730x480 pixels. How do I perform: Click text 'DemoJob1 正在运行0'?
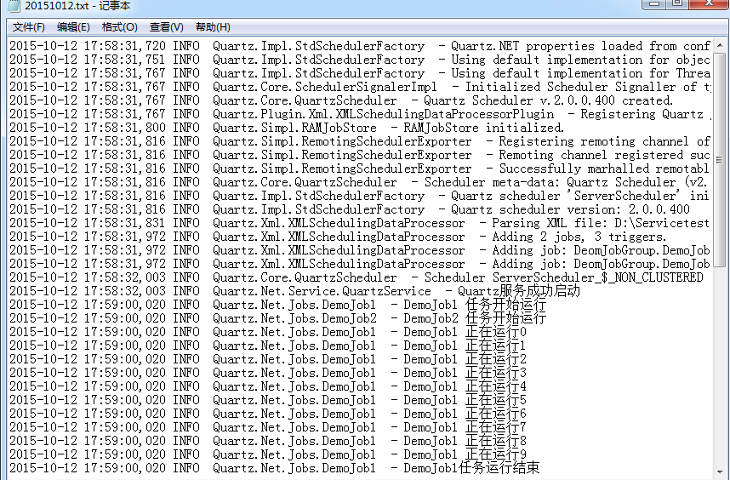(x=465, y=332)
